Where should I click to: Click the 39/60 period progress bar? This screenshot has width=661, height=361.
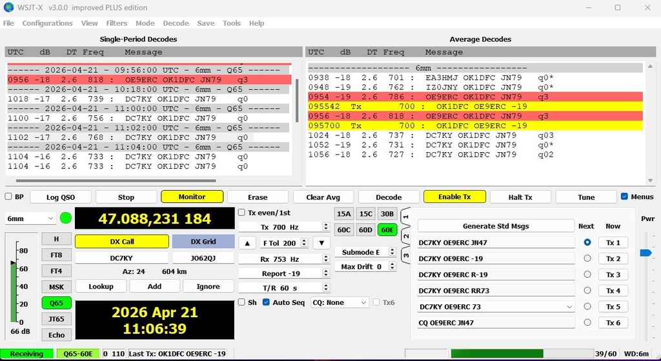(522, 353)
